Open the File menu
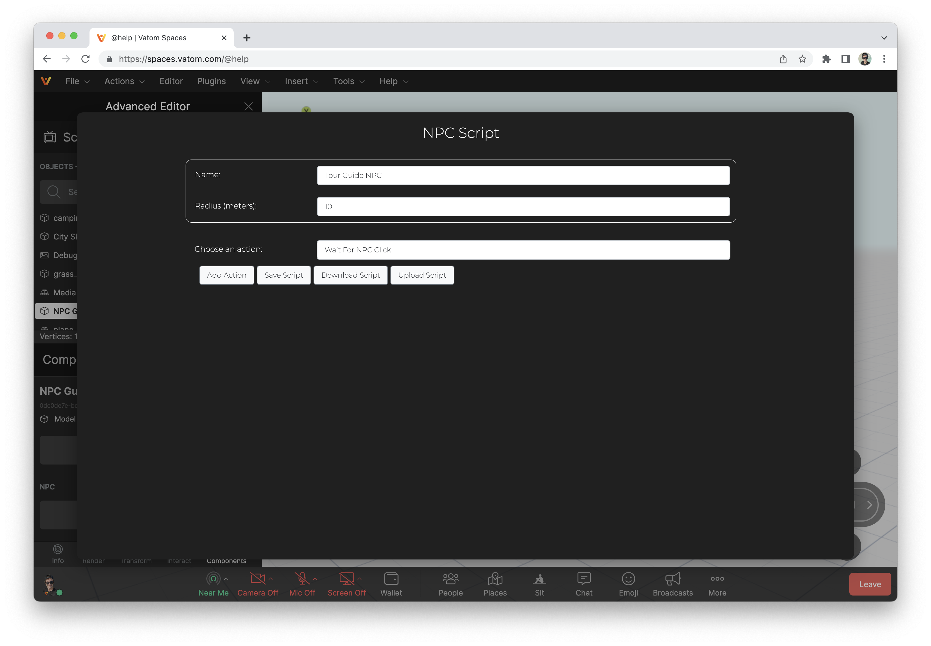The height and width of the screenshot is (646, 931). [x=77, y=81]
